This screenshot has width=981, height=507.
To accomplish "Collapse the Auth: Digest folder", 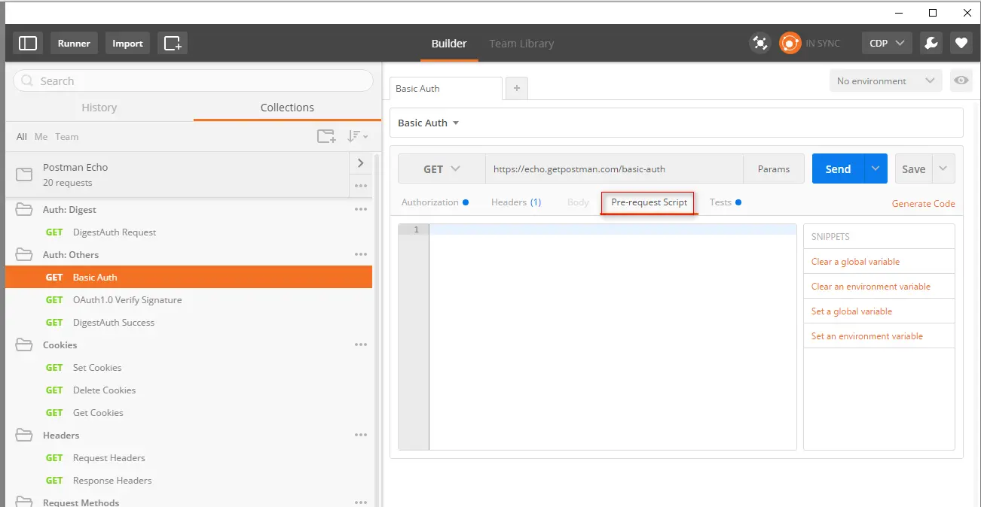I will 24,209.
